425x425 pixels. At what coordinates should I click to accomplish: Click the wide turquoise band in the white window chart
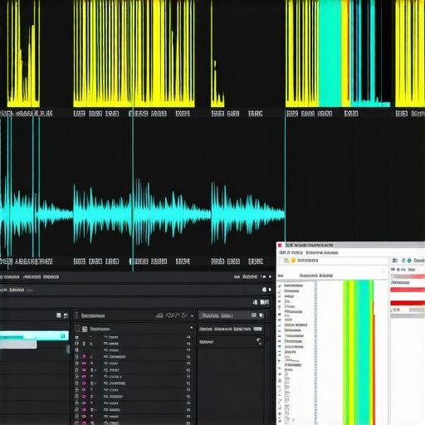pos(364,352)
